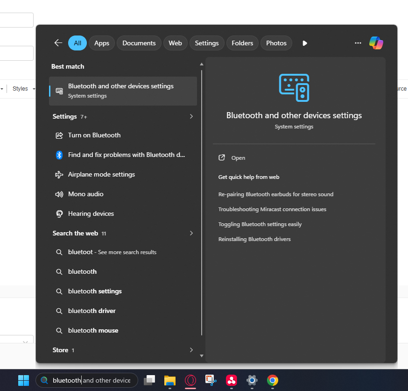Select Turn on Bluetooth result
Screen dimensions: 408x391
[123, 135]
